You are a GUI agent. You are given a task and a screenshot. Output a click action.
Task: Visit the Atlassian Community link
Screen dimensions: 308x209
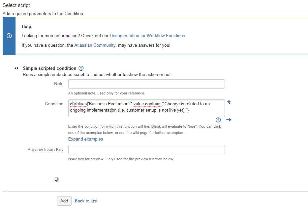coord(95,45)
